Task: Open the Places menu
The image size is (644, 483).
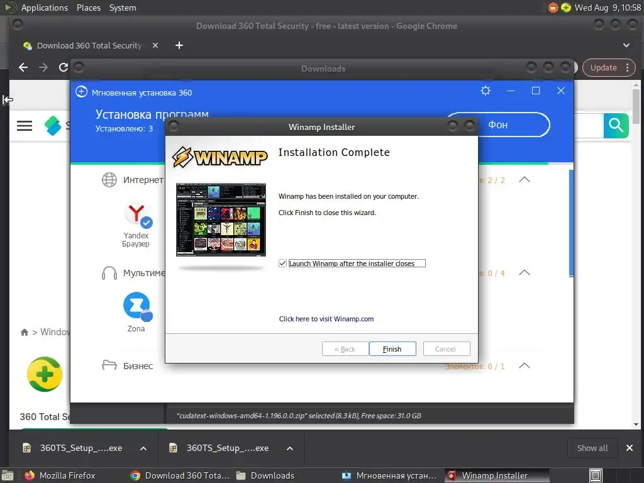Action: 89,8
